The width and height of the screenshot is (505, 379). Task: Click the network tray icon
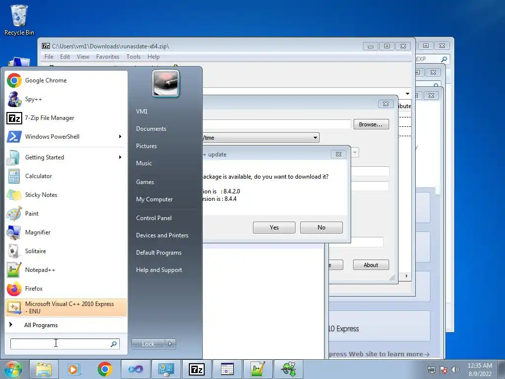[x=431, y=370]
